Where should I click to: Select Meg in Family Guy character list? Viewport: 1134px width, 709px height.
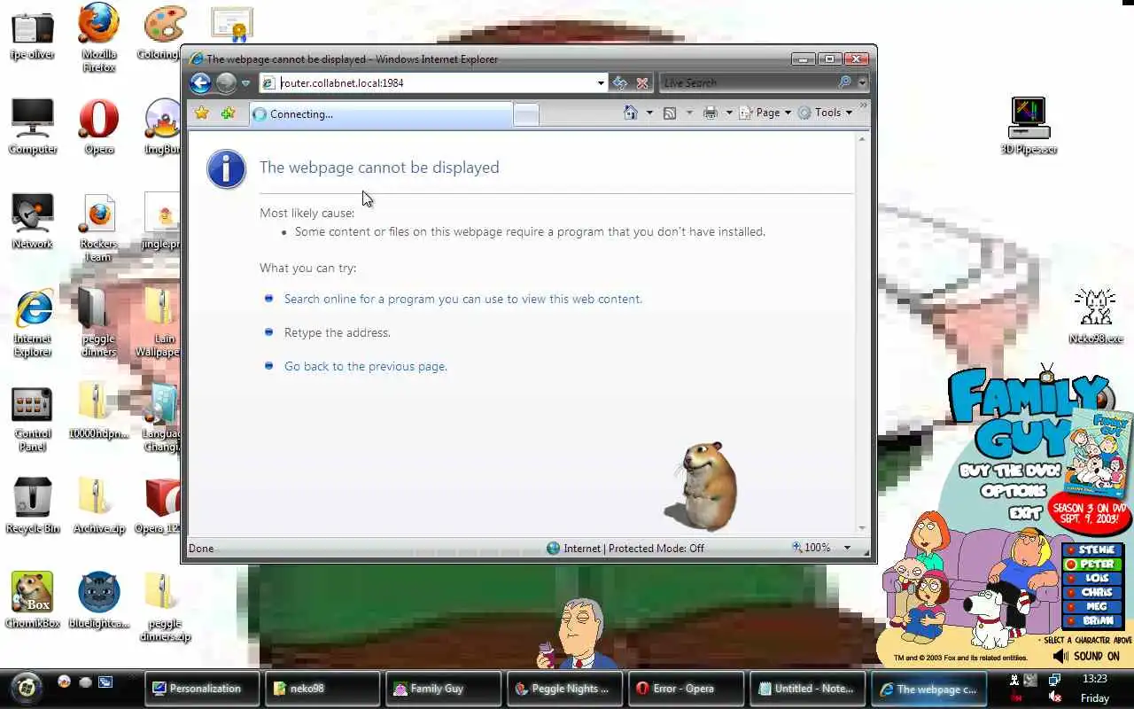pos(1091,606)
